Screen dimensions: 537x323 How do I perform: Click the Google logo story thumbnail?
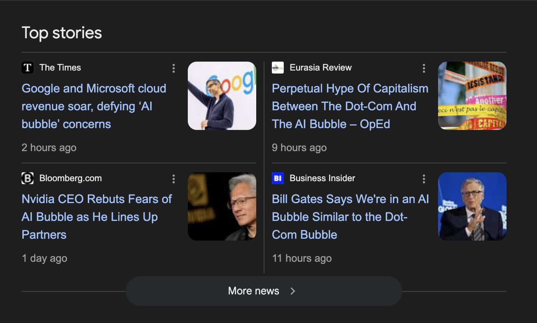click(222, 96)
